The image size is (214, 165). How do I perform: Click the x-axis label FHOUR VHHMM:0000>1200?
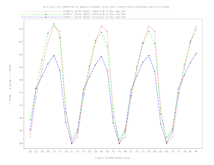[112, 158]
